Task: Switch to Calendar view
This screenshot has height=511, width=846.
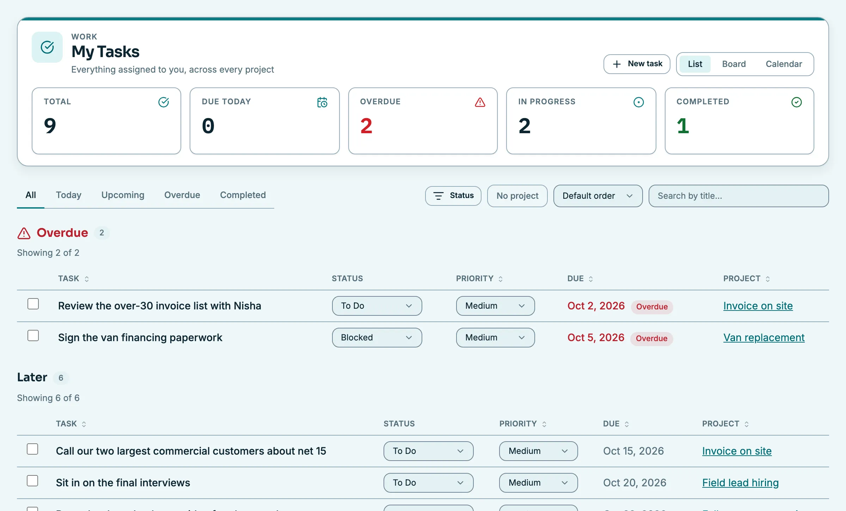Action: pos(784,64)
